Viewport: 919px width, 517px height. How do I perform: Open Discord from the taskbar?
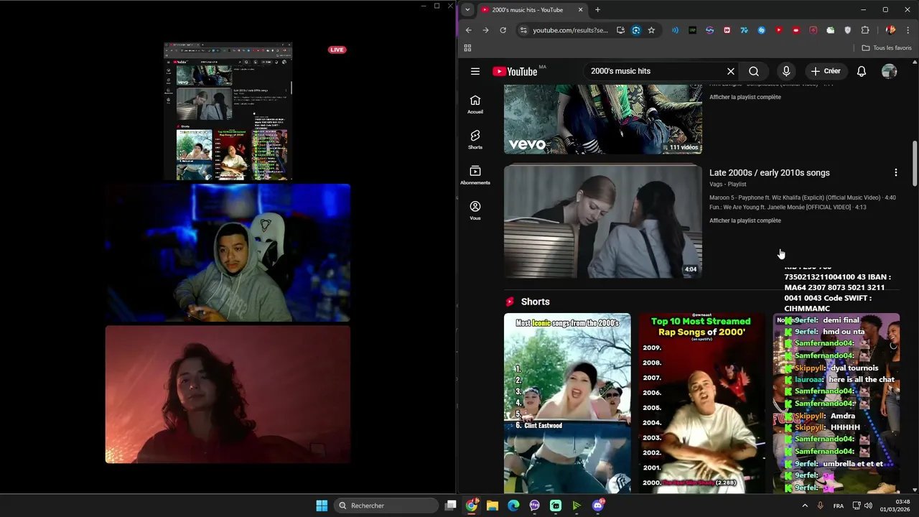[x=598, y=506]
